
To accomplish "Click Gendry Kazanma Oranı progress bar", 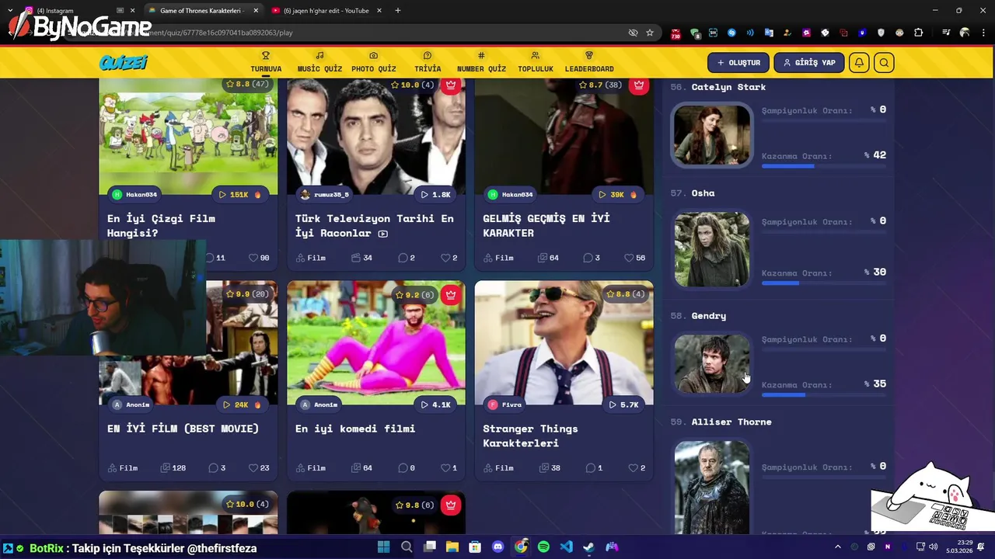I will (824, 395).
